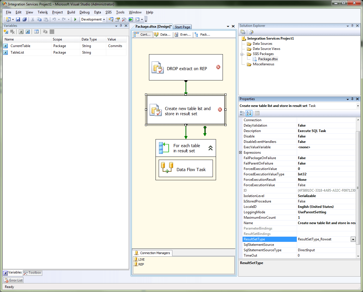The height and width of the screenshot is (292, 363).
Task: Select the DROP extract on REP task icon
Action: (x=158, y=68)
